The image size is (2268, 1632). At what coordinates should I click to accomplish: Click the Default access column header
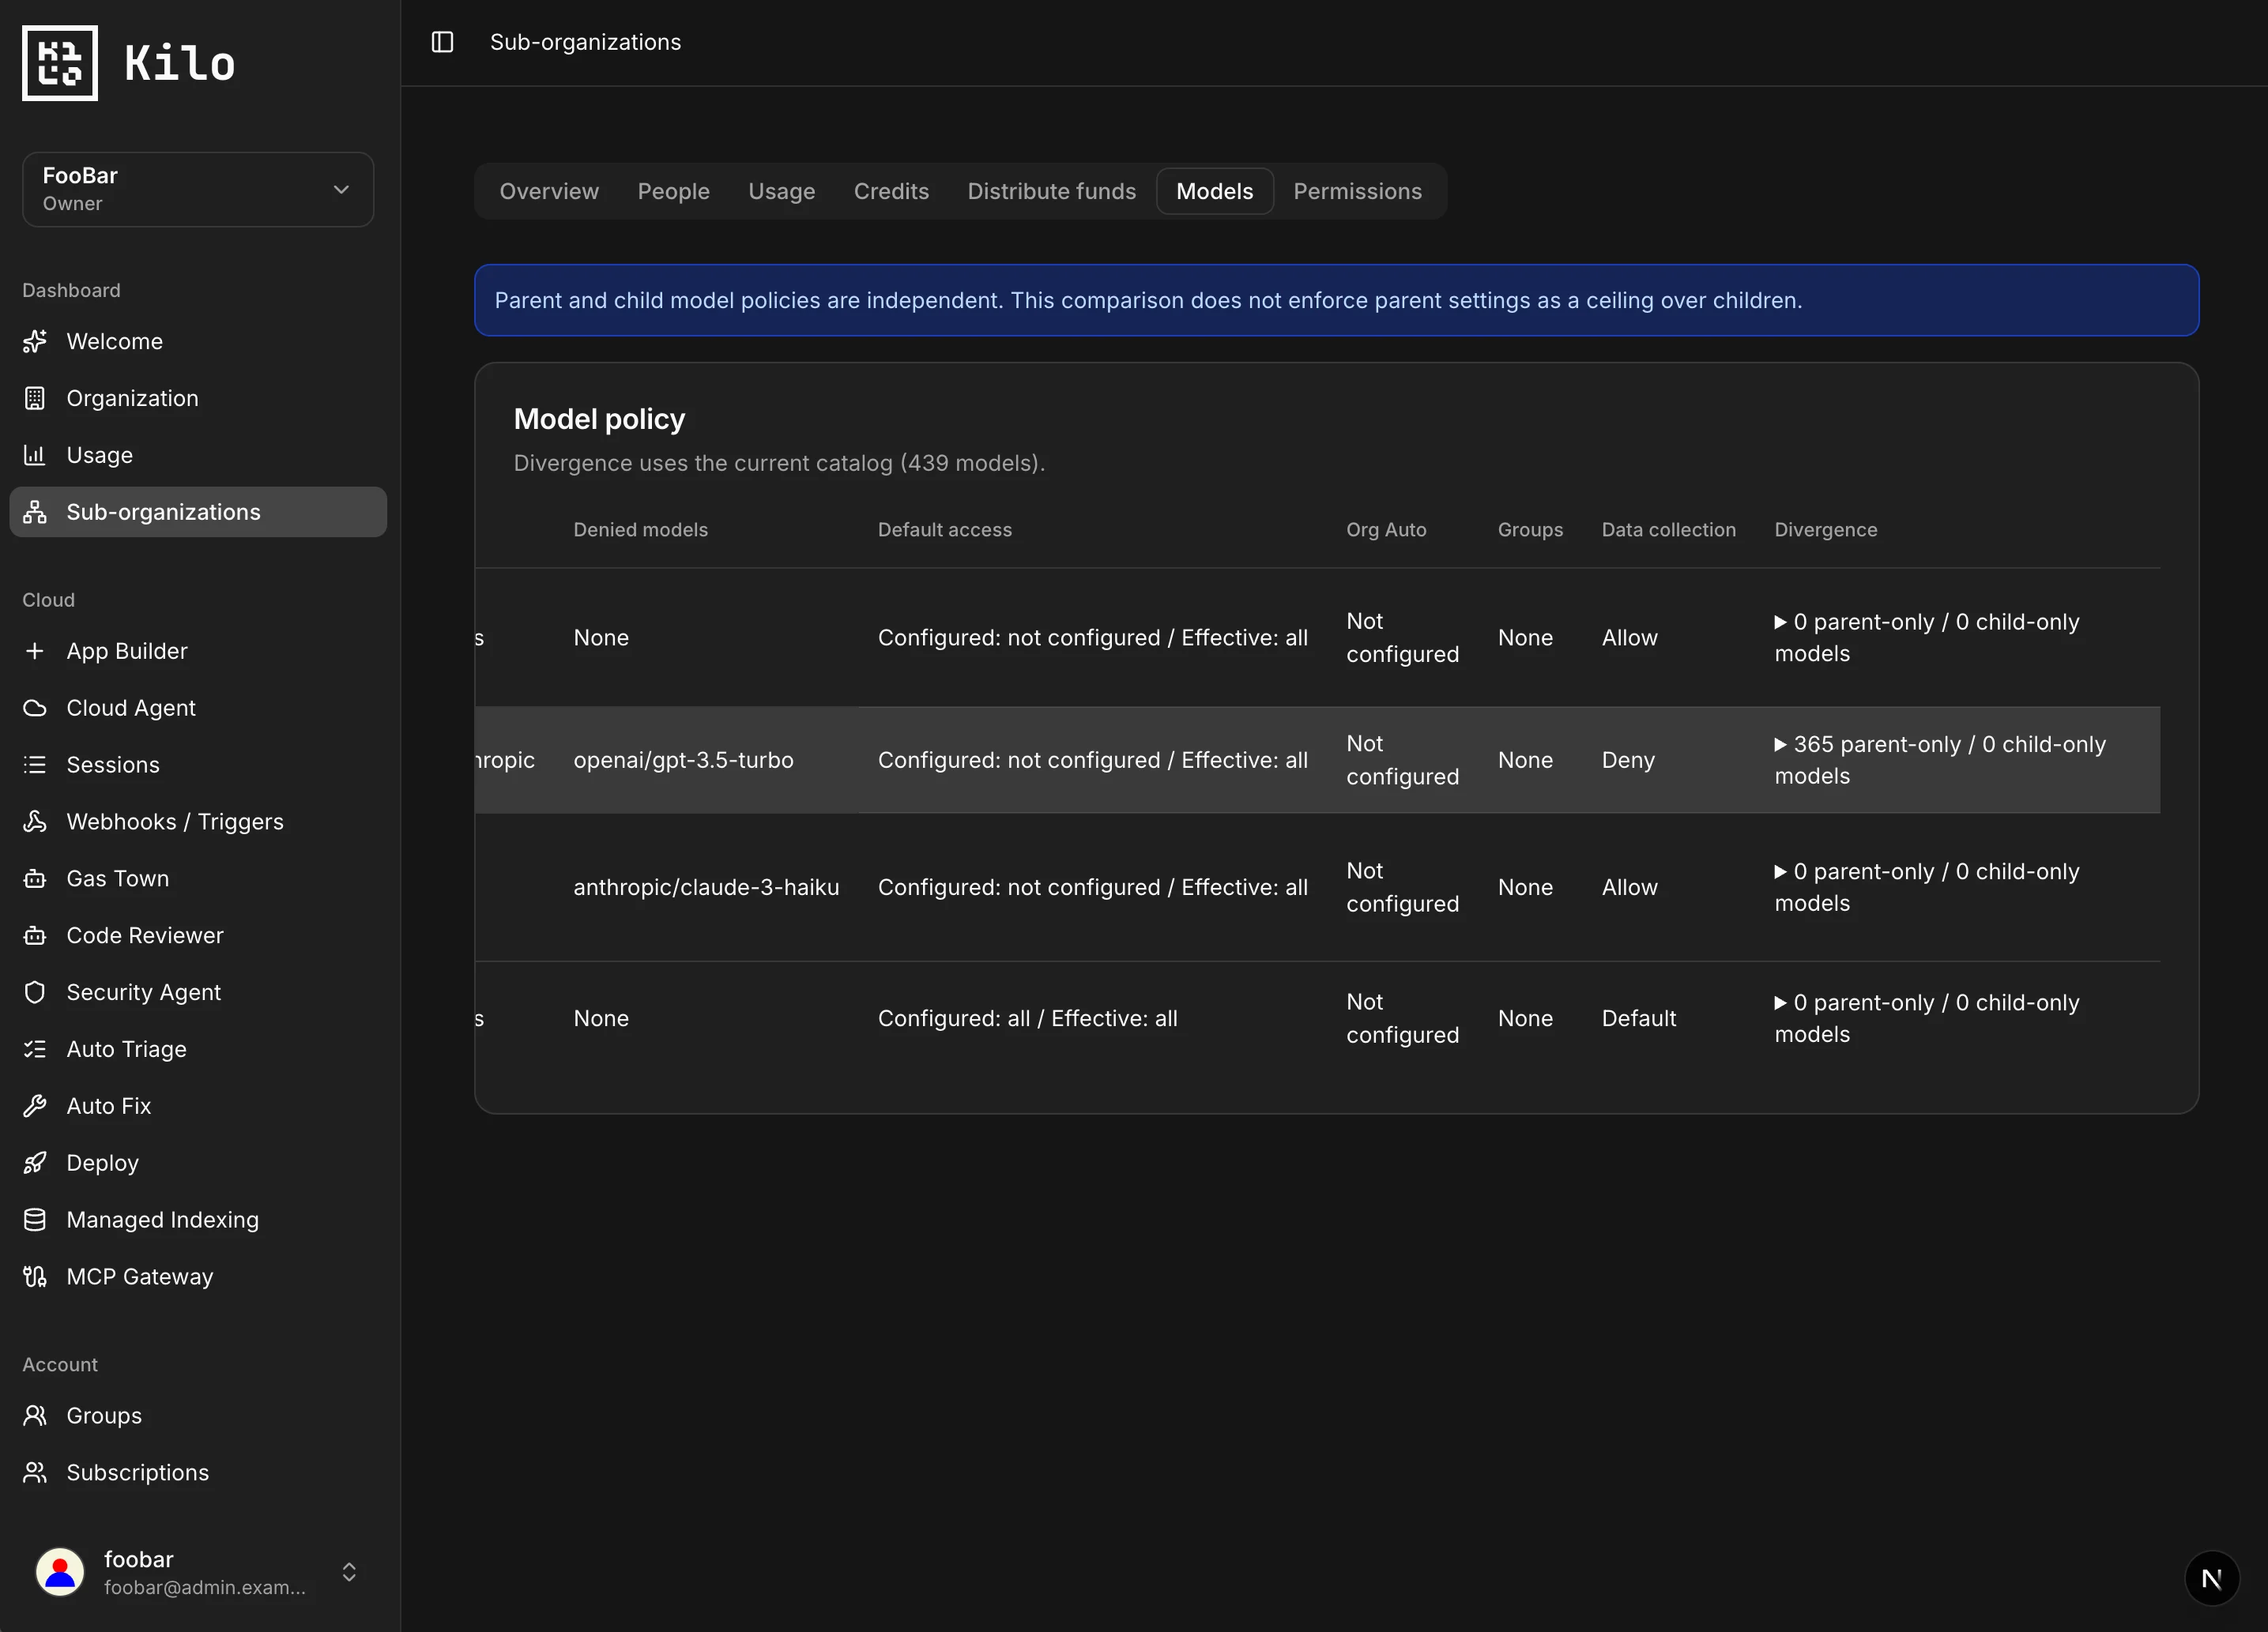click(x=944, y=530)
